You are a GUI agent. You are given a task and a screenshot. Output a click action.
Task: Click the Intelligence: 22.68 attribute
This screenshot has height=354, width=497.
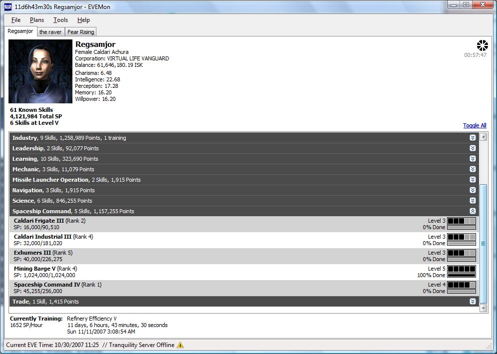(x=97, y=79)
